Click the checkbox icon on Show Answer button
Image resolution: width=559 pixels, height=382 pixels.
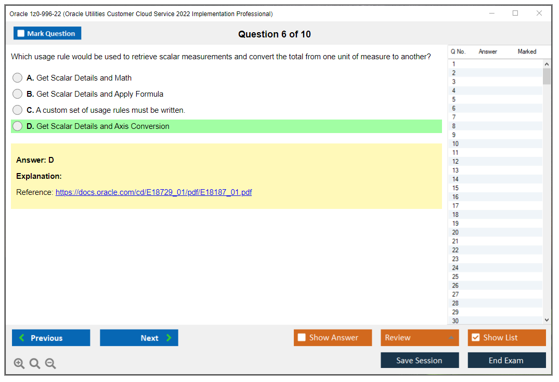pos(302,338)
